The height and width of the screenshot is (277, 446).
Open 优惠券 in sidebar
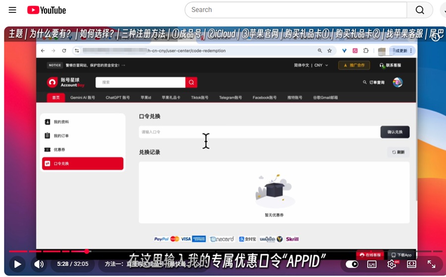(x=82, y=150)
